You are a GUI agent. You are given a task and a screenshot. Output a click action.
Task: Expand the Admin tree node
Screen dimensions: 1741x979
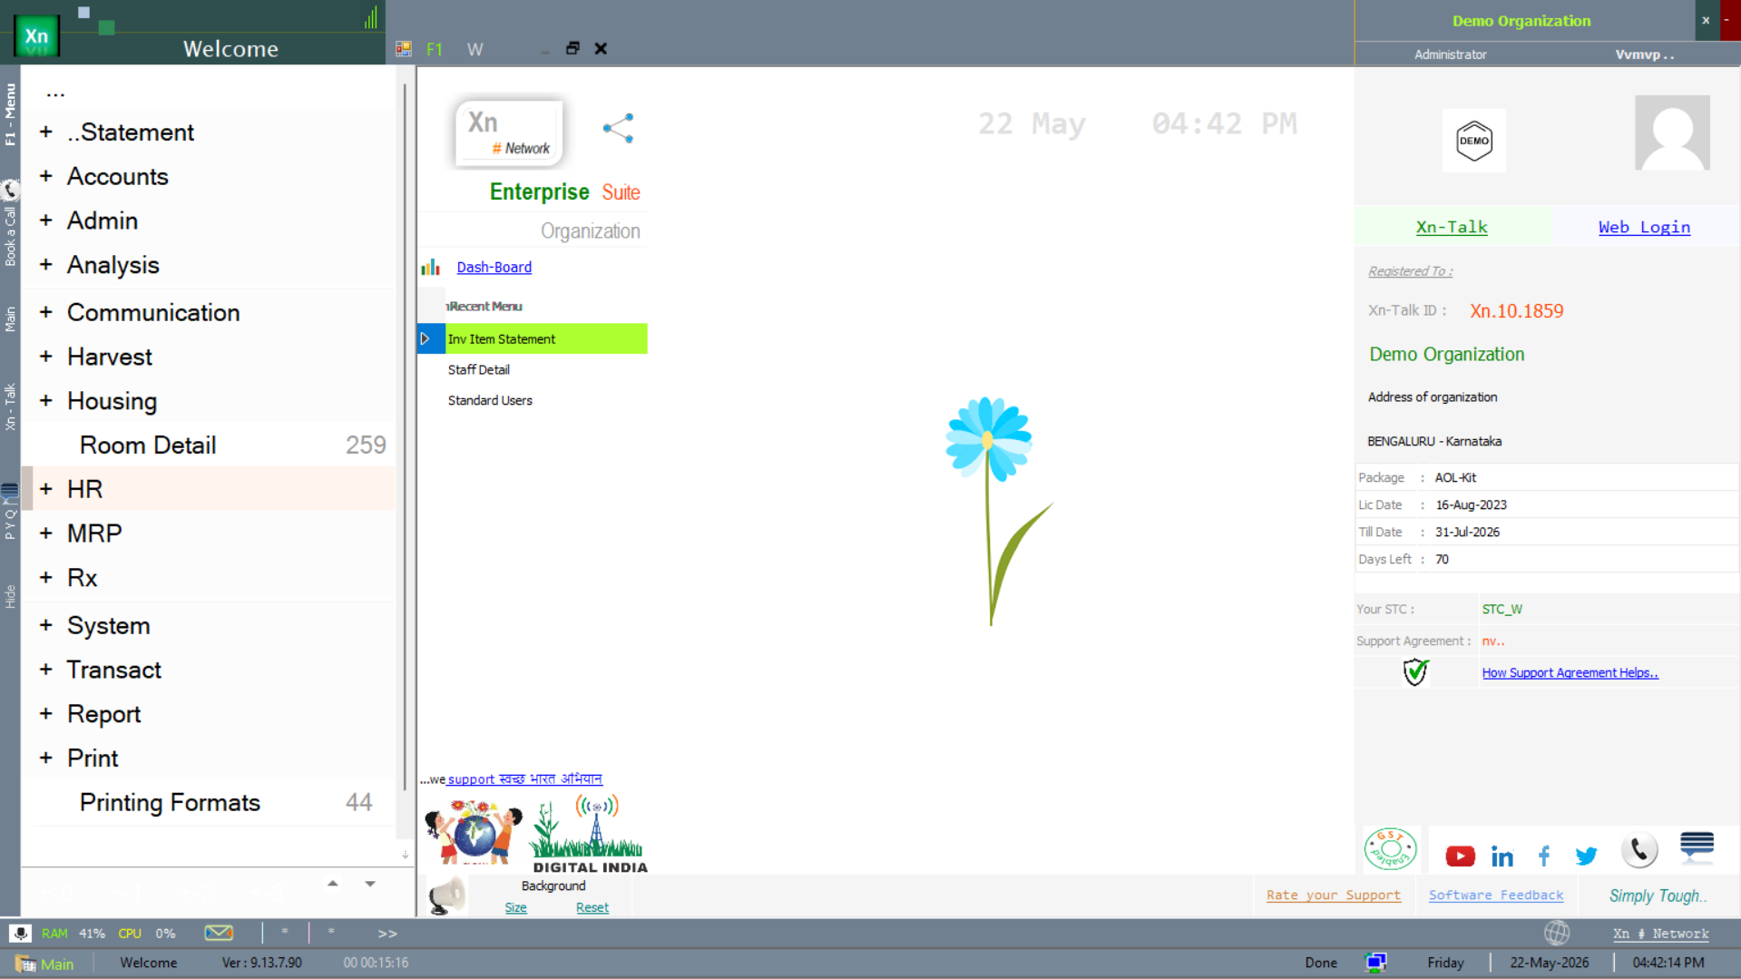(x=46, y=220)
